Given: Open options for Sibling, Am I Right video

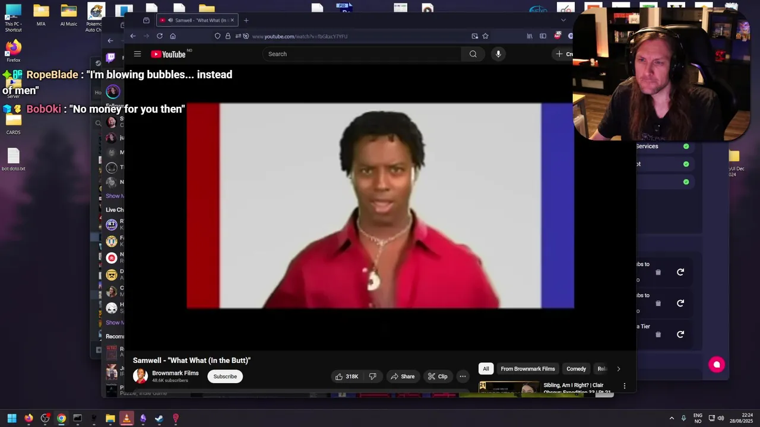Looking at the screenshot, I should click(x=624, y=386).
